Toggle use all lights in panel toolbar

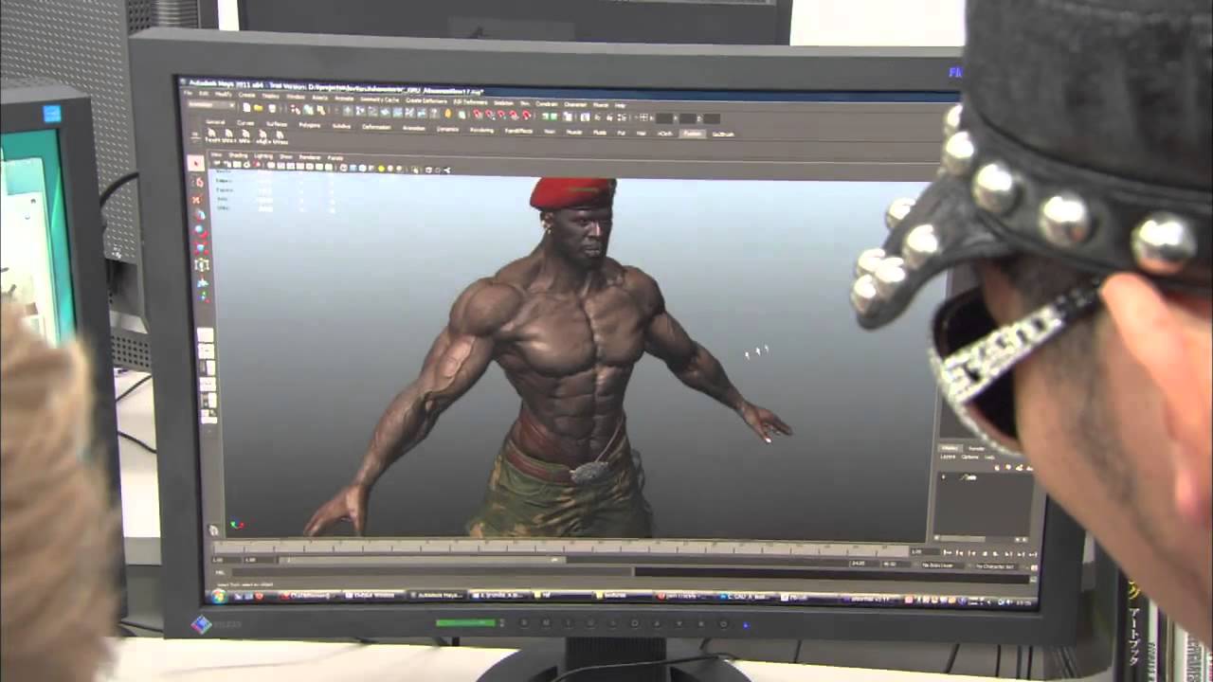[x=379, y=168]
